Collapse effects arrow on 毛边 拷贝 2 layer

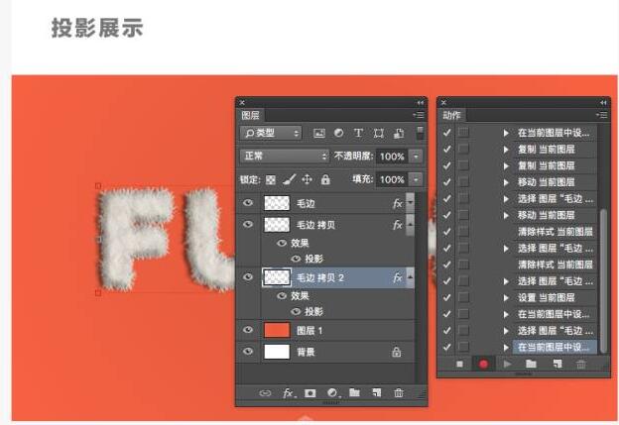point(410,276)
